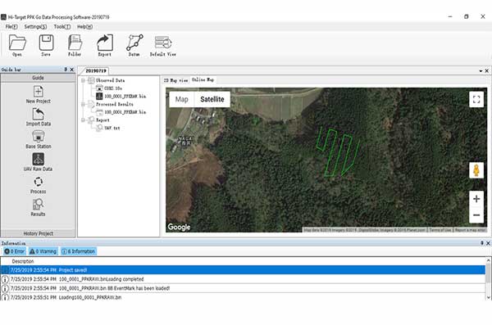Switch to the Online Map tab

(x=203, y=80)
